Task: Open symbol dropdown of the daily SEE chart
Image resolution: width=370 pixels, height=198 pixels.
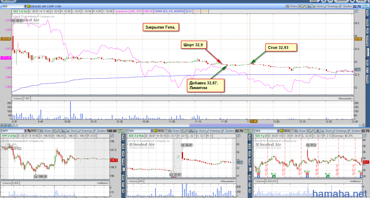Action: (x=278, y=131)
